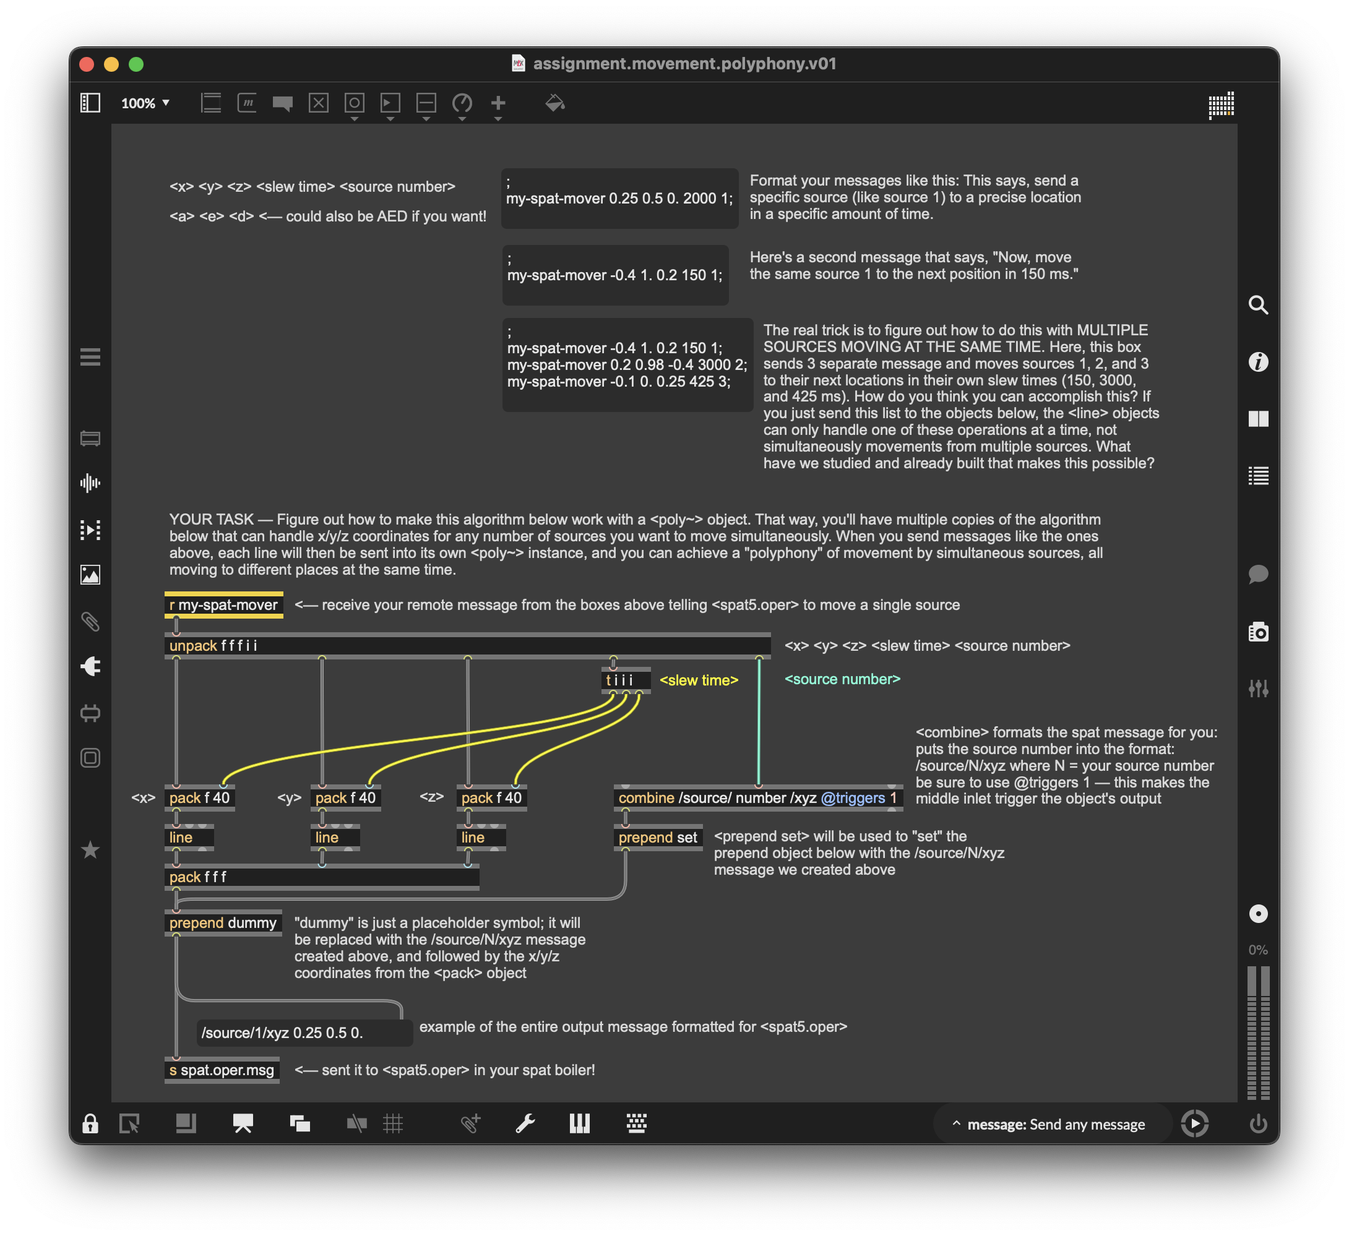Select the combine /source/ number /xyz object
This screenshot has height=1236, width=1349.
click(x=757, y=798)
